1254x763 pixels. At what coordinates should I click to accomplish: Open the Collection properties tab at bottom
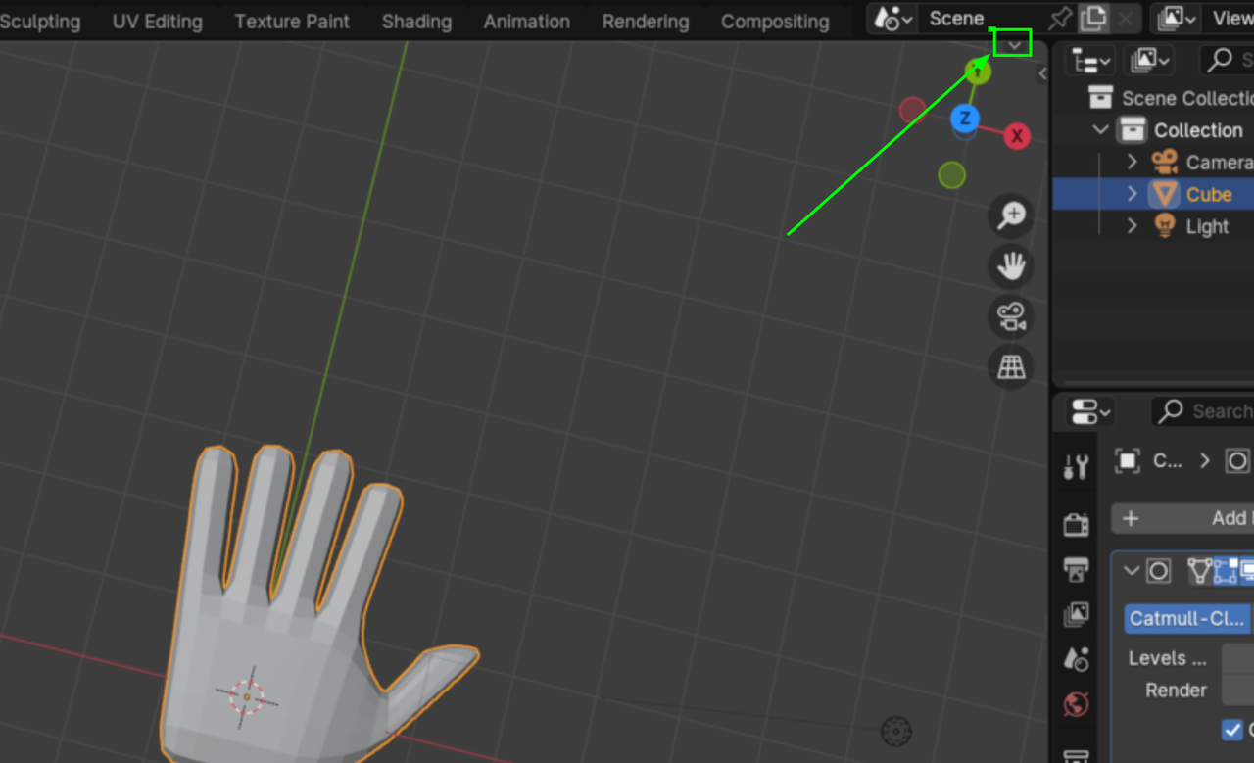(x=1076, y=755)
